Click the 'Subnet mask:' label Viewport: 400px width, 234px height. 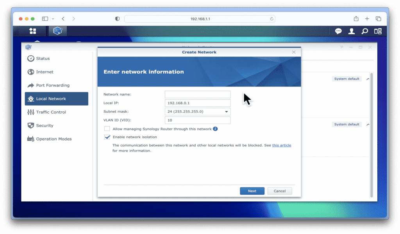click(116, 112)
